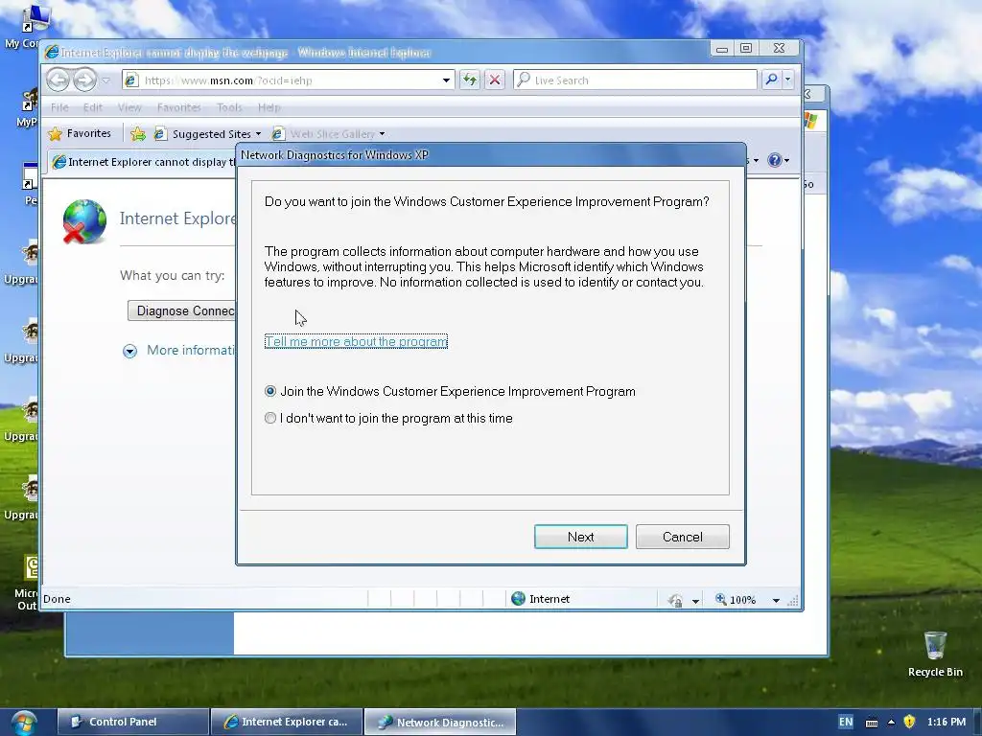982x736 pixels.
Task: Click Diagnose Connection Problems button
Action: (x=182, y=310)
